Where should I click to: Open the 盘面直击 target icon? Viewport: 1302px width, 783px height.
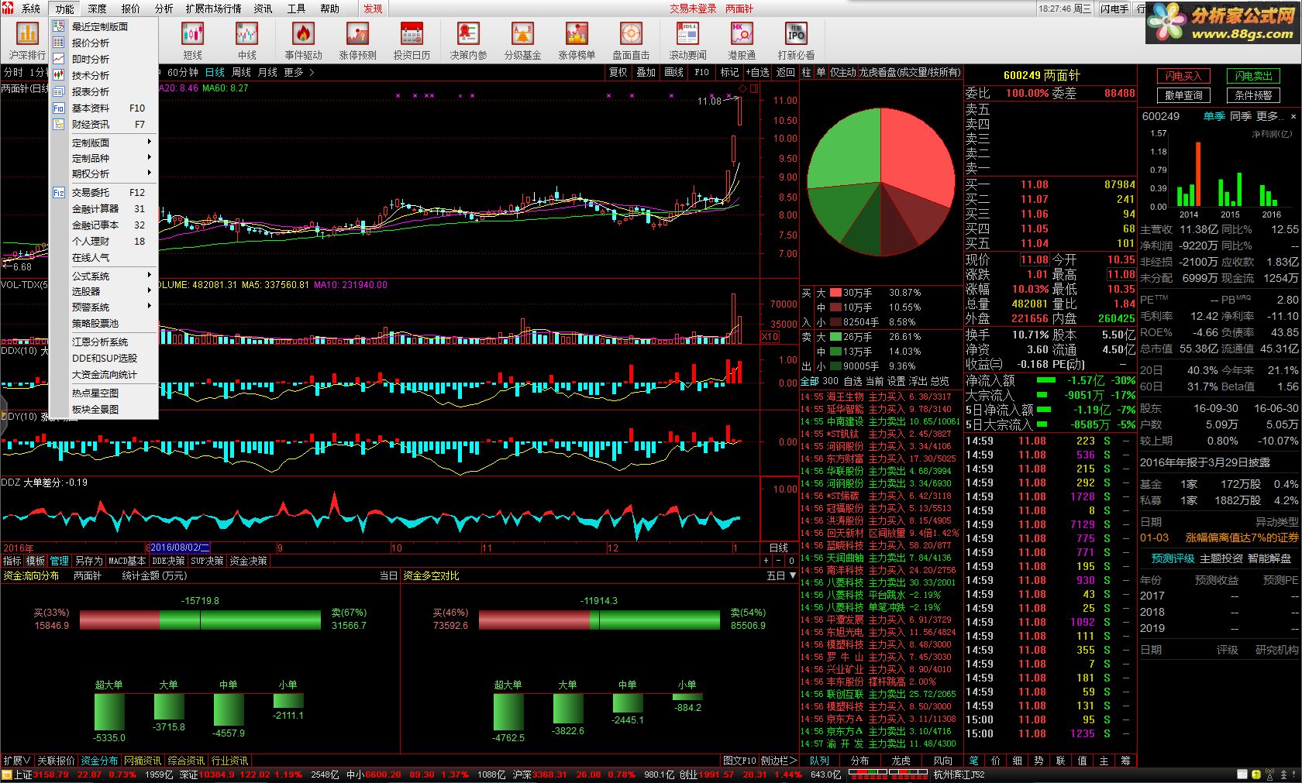tap(631, 41)
